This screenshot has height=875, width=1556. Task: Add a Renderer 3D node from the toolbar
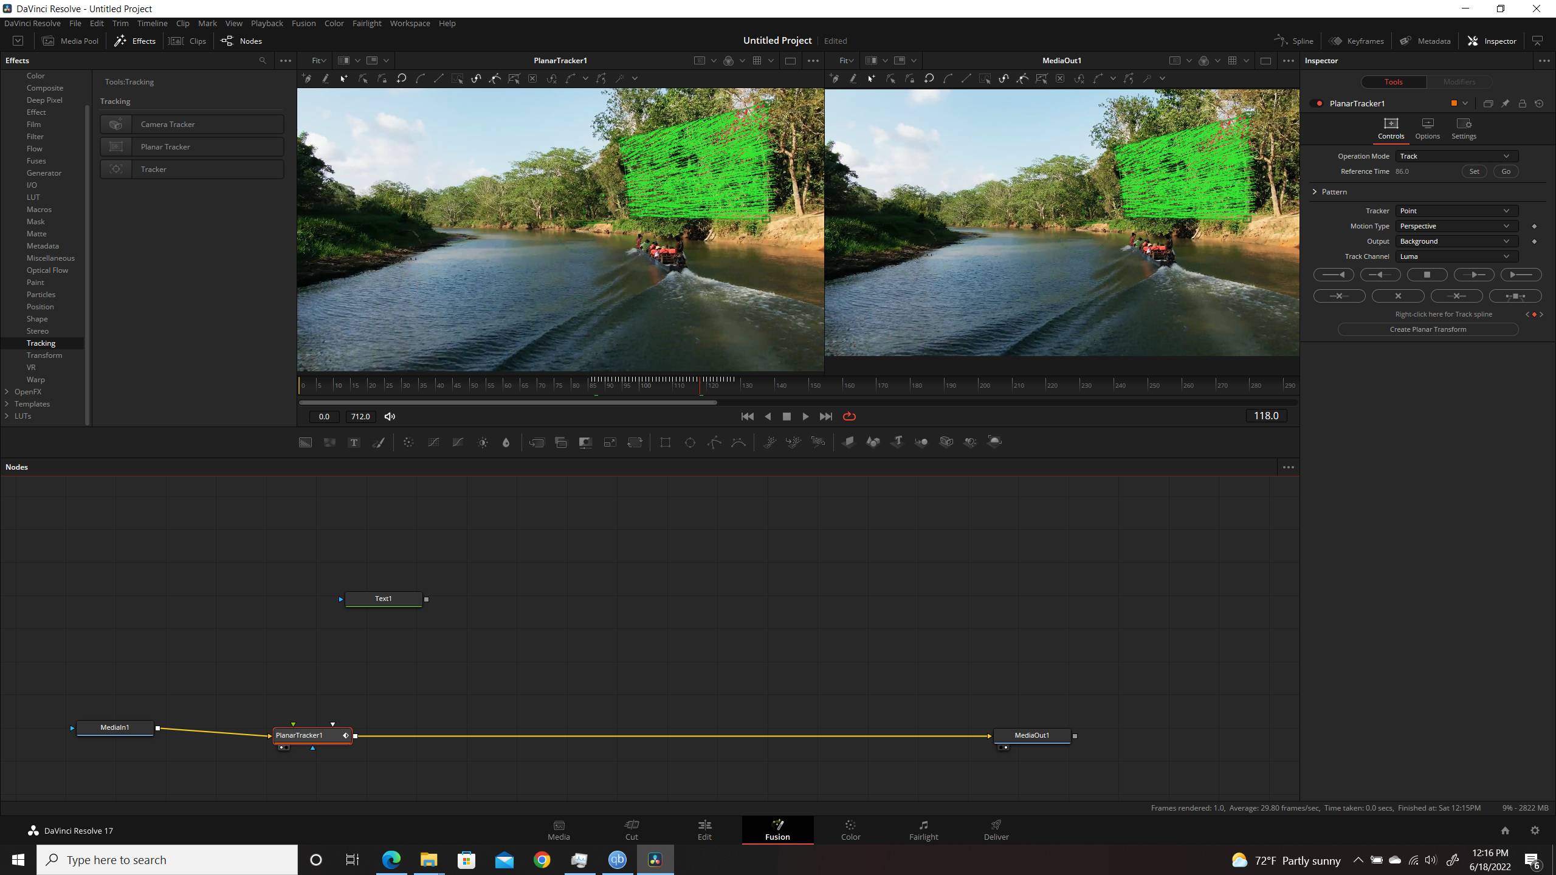(994, 442)
